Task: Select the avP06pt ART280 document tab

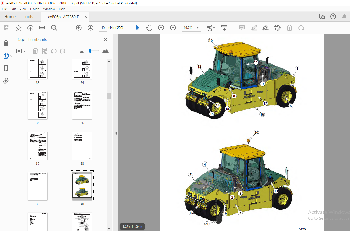Action: (x=65, y=17)
